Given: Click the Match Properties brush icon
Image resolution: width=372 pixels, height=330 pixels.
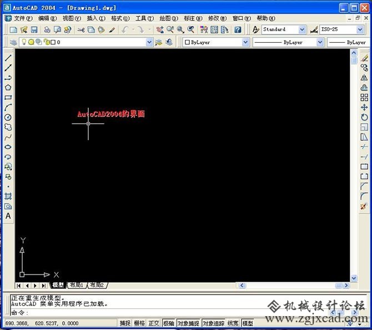Looking at the screenshot, I should [112, 29].
